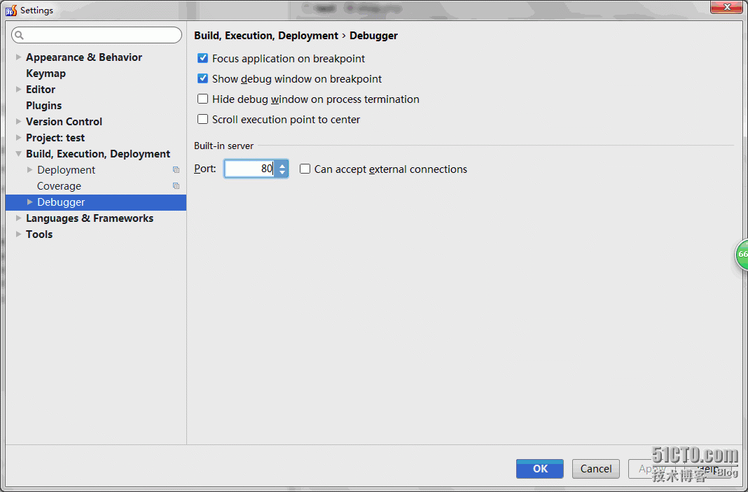Enable Hide debug window on process termination
The height and width of the screenshot is (492, 748).
202,99
